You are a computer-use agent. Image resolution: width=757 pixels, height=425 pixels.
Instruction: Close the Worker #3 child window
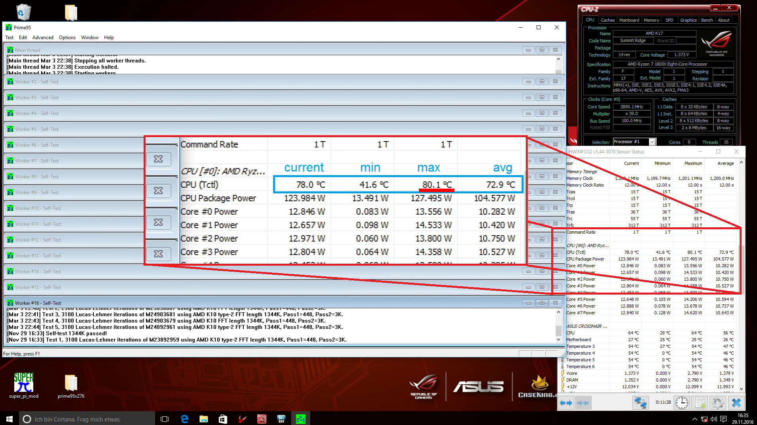[555, 97]
